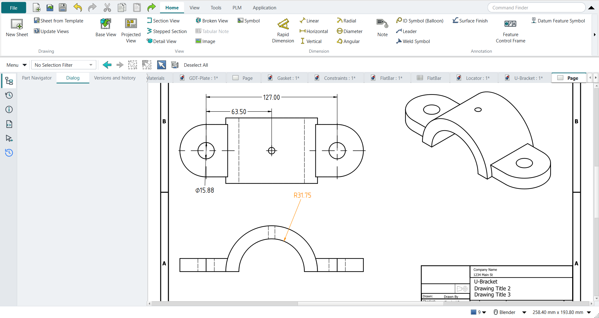Choose the Diameter dimension tool
The width and height of the screenshot is (599, 318).
(349, 31)
